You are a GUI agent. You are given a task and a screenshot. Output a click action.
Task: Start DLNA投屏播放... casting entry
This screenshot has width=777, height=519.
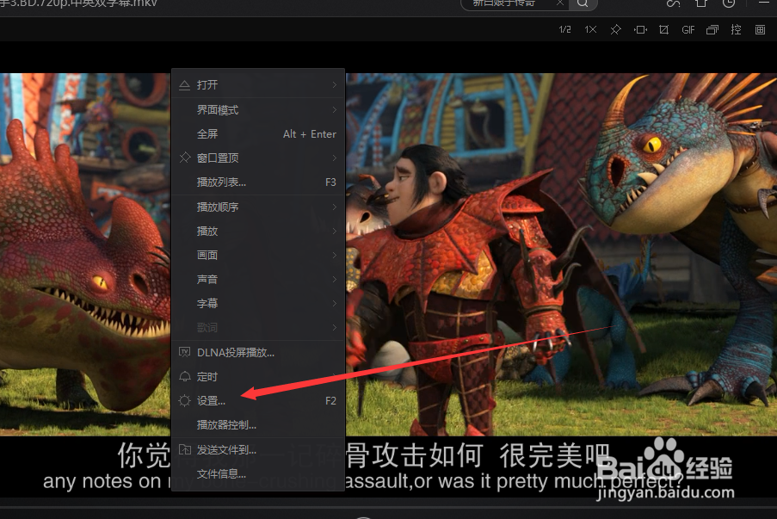(258, 352)
